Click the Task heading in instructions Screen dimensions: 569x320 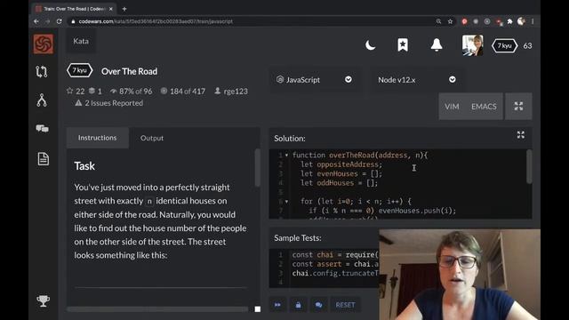pos(84,166)
